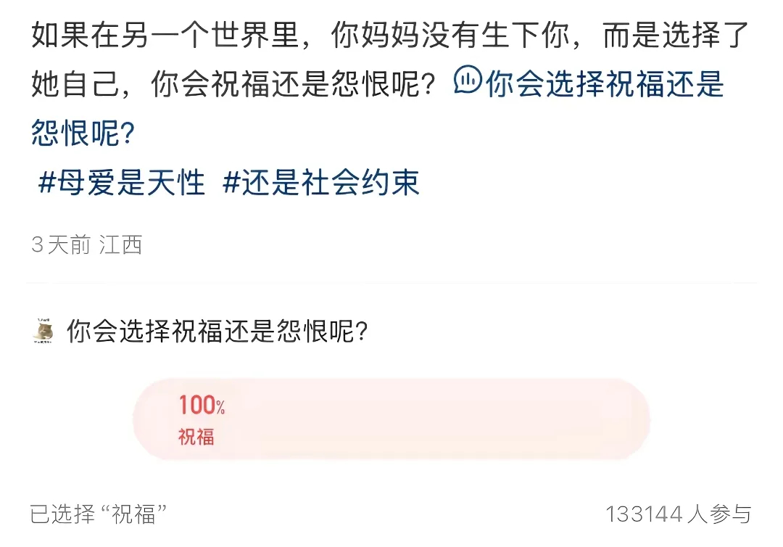The height and width of the screenshot is (547, 783).
Task: Click the rounded poll option container
Action: coord(389,419)
